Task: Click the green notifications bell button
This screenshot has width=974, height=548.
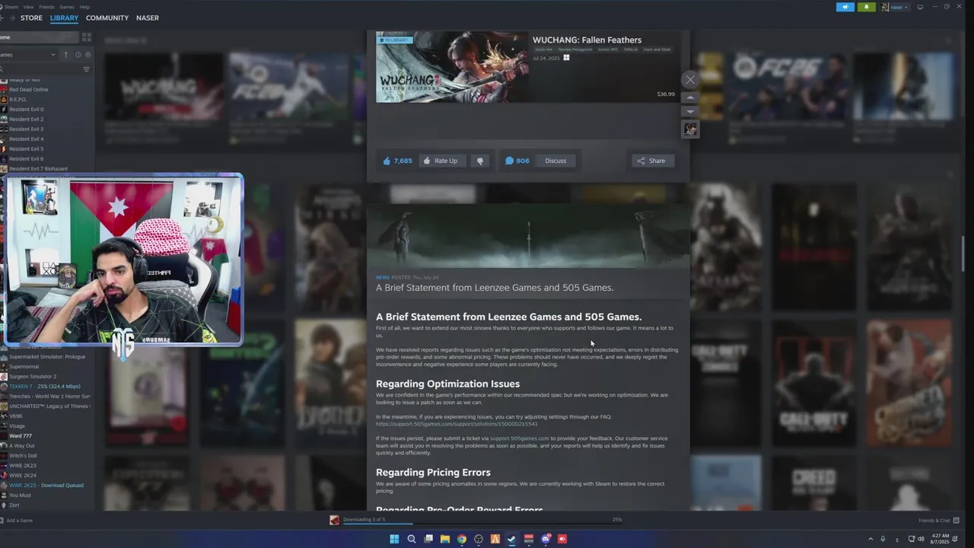Action: [867, 7]
